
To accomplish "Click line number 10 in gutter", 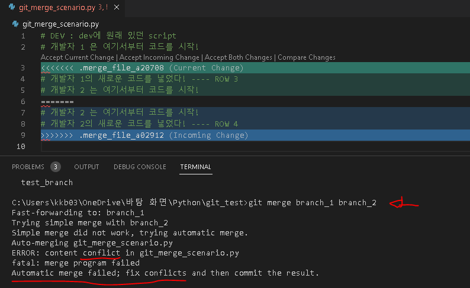I will click(x=21, y=147).
